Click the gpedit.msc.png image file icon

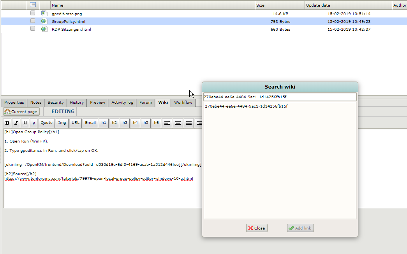(44, 14)
